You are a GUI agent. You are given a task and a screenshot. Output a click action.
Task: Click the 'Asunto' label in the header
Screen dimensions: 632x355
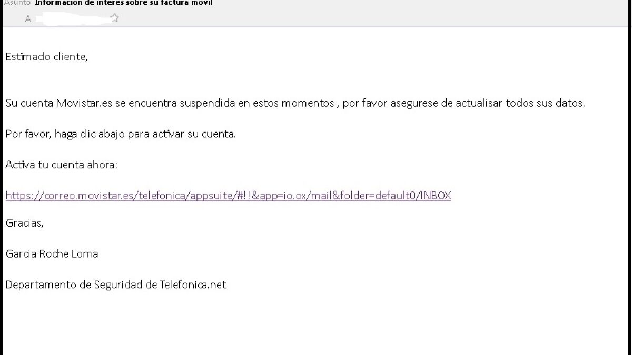(x=17, y=3)
